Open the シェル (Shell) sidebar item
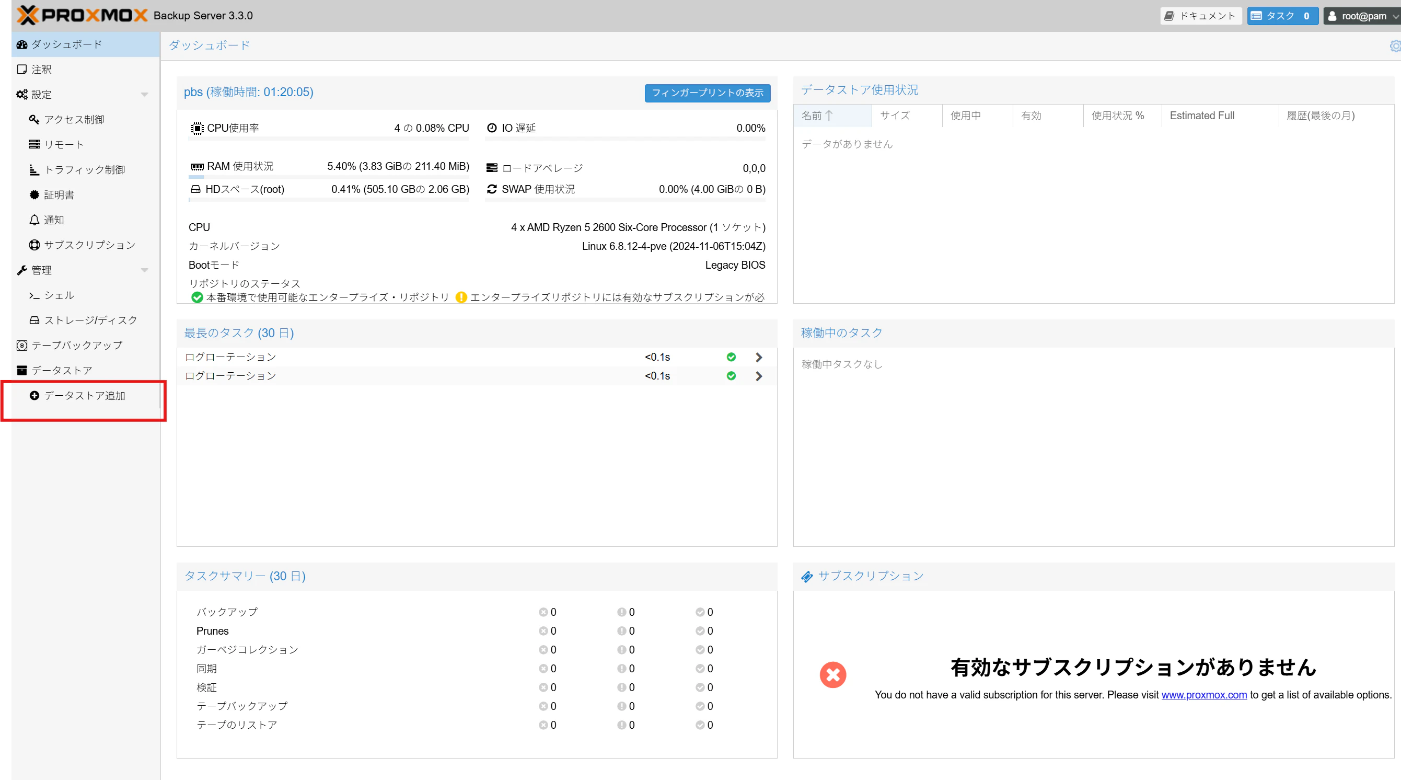 [59, 295]
